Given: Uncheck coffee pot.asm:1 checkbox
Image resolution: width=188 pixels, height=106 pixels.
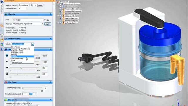Looking at the screenshot, I should coord(61,23).
